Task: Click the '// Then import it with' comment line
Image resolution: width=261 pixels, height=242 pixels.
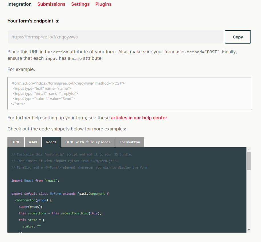Action: 64,161
